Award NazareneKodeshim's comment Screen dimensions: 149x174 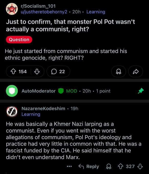point(109,167)
